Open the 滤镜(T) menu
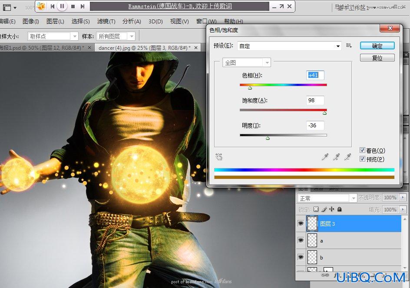410x288 pixels. point(106,21)
